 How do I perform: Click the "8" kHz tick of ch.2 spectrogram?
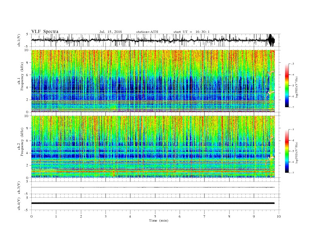[x=27, y=128]
